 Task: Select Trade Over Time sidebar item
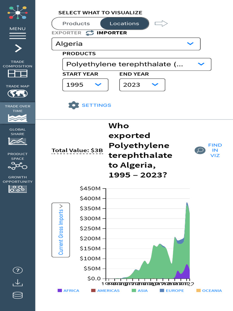(x=18, y=113)
